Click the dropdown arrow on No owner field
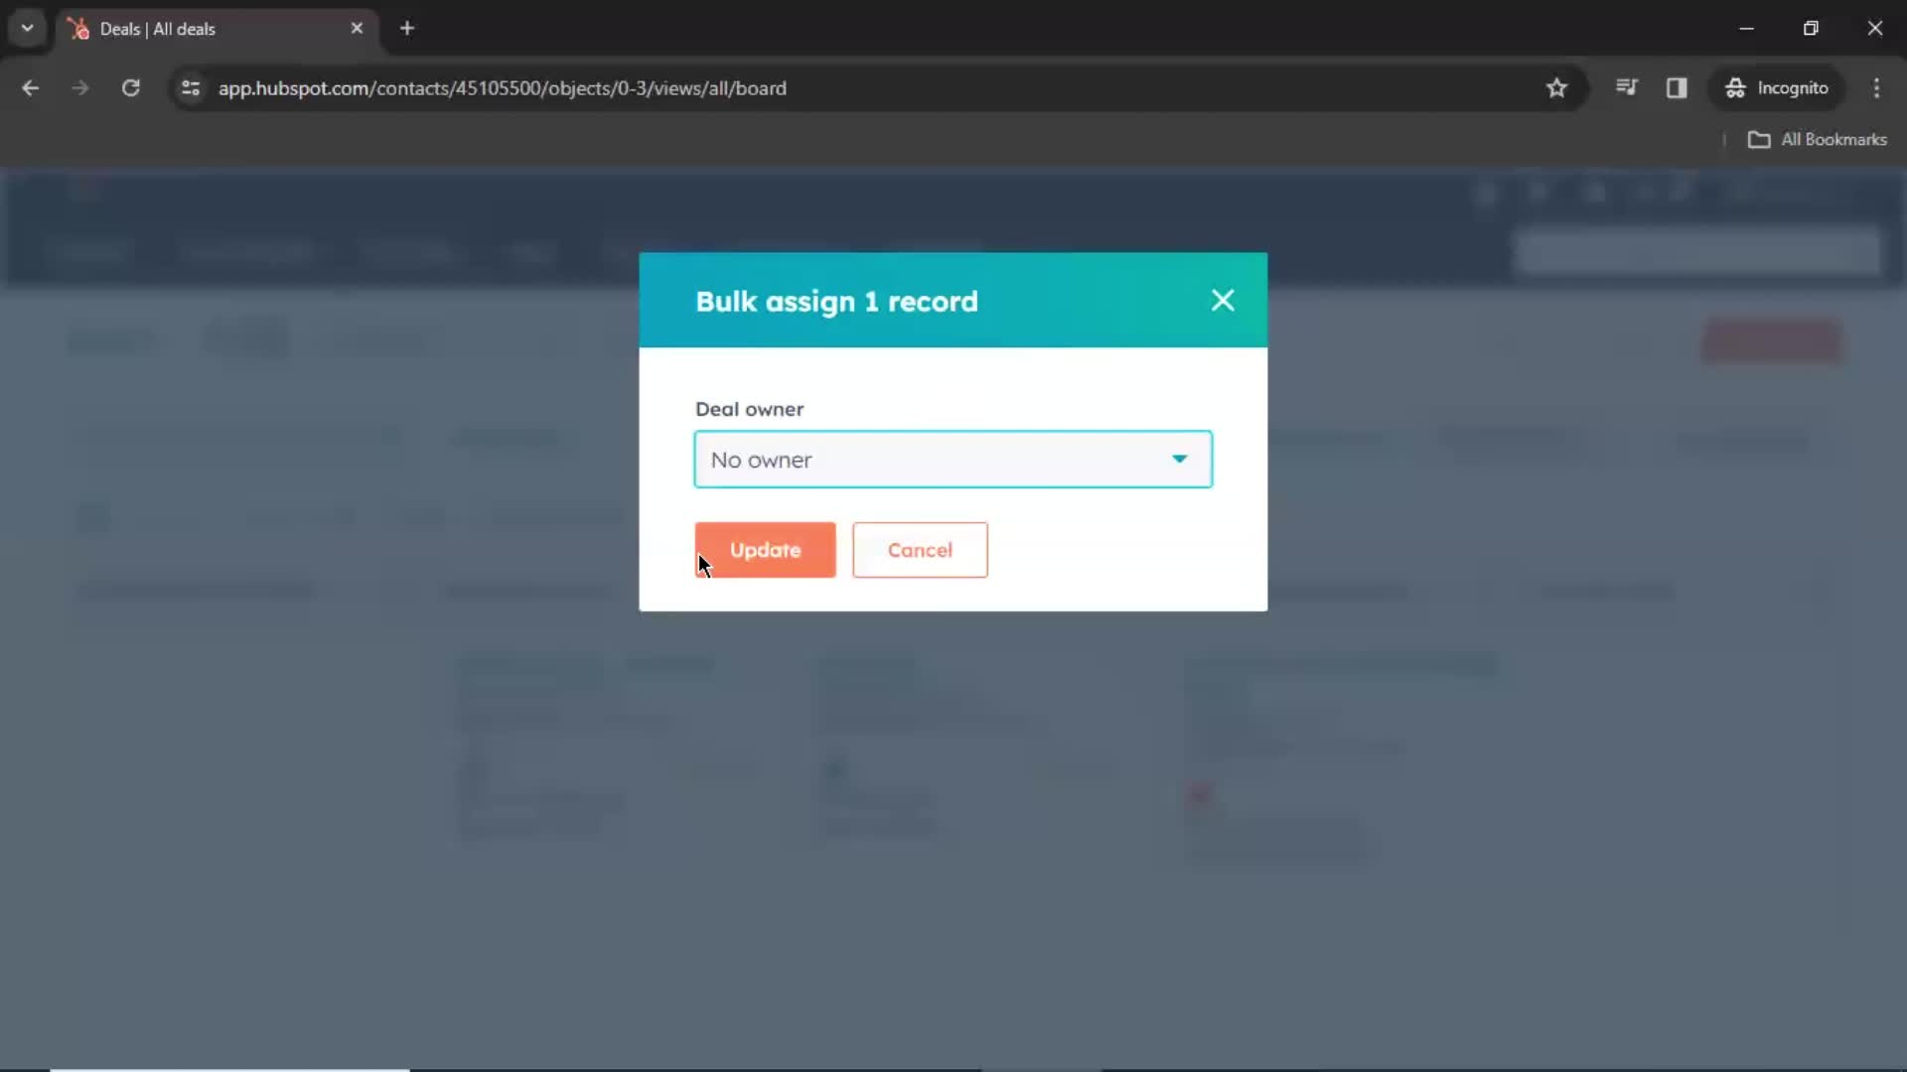The width and height of the screenshot is (1907, 1072). point(1177,459)
